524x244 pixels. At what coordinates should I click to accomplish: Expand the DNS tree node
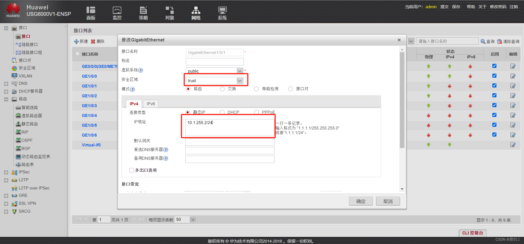[x=6, y=84]
